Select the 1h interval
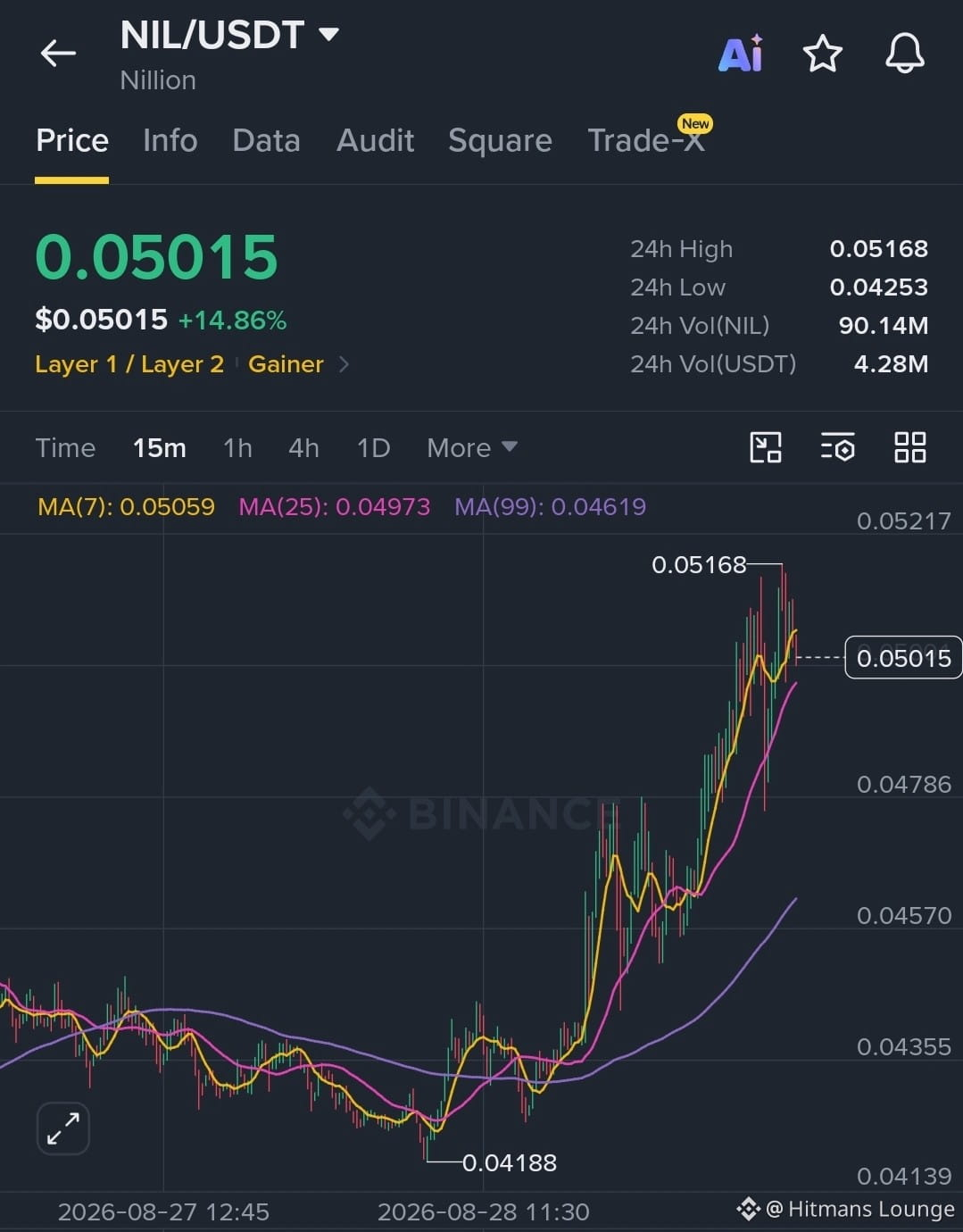963x1232 pixels. (x=237, y=447)
